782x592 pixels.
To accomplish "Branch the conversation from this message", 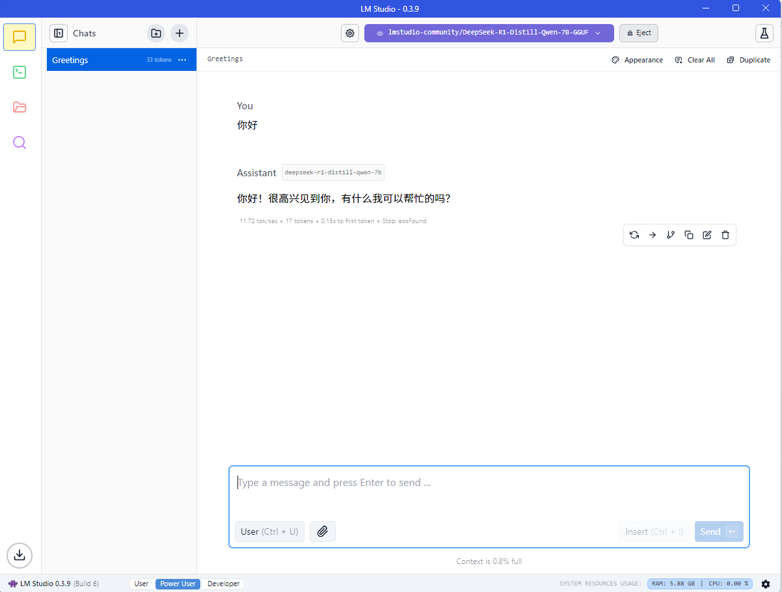I will (x=671, y=235).
